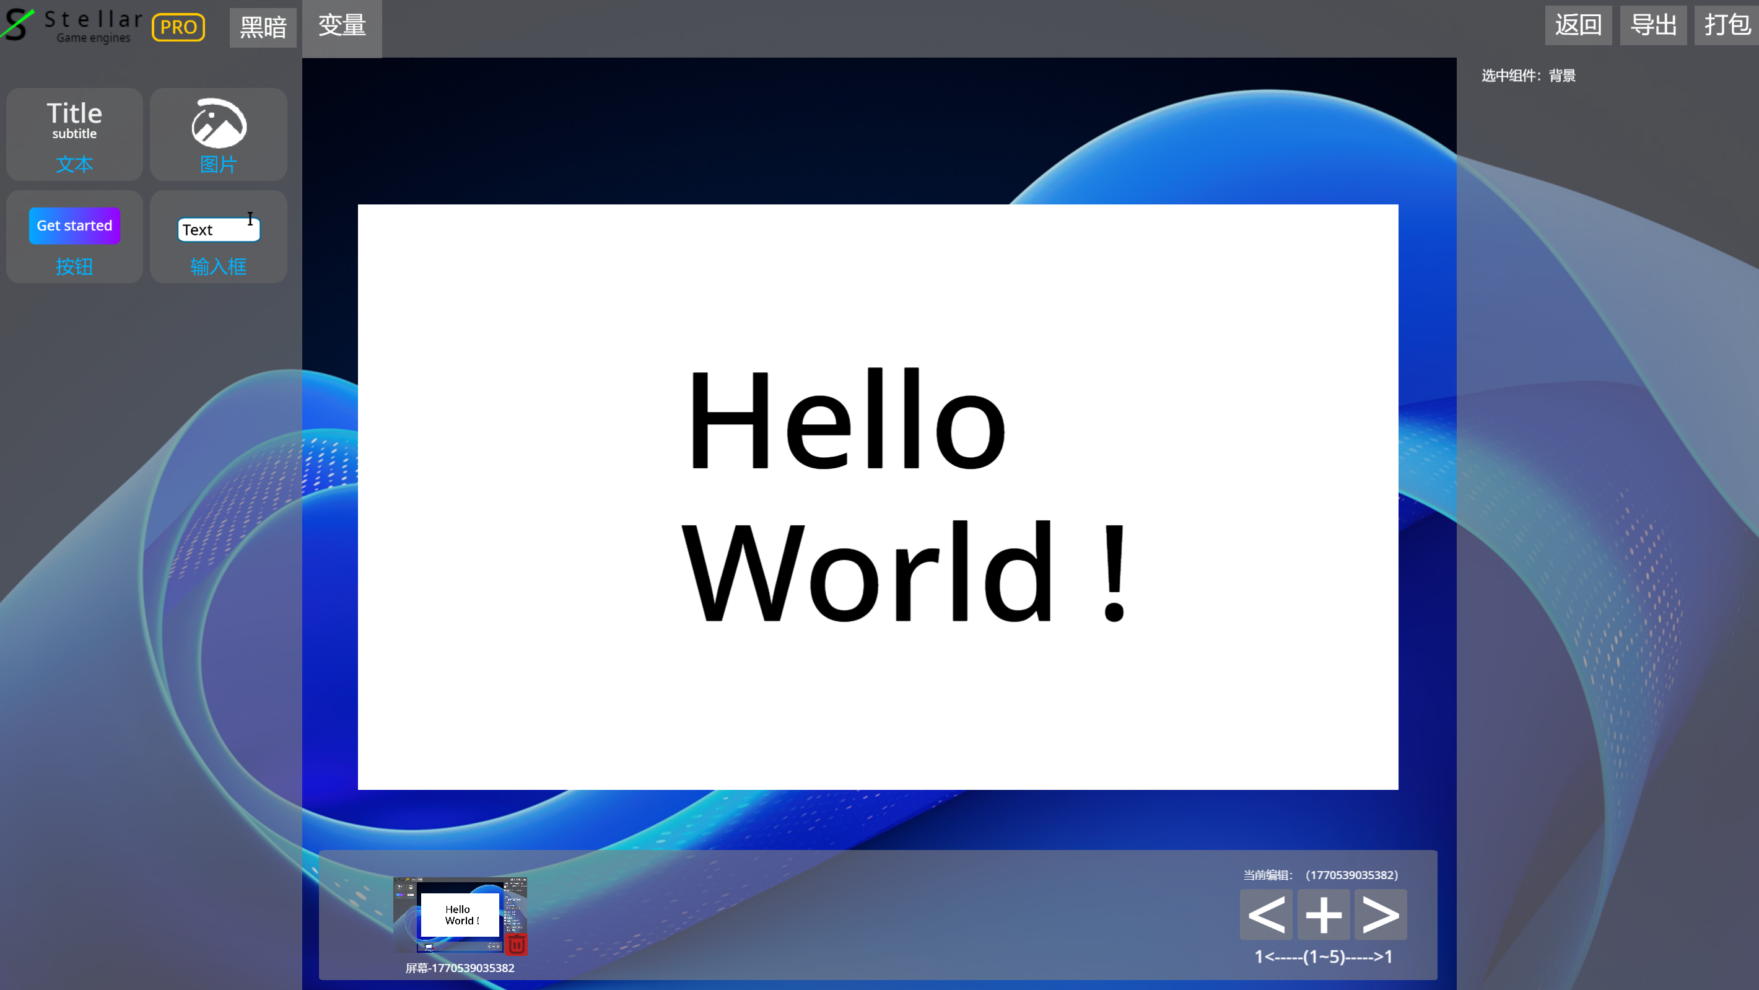Click the 打包 package button
This screenshot has width=1759, height=990.
point(1727,25)
